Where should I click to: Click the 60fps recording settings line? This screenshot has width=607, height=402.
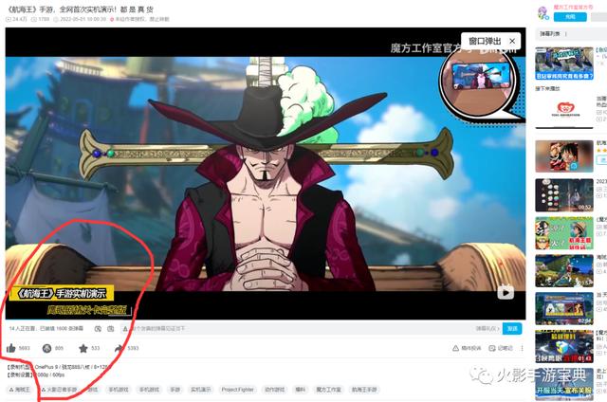point(36,375)
